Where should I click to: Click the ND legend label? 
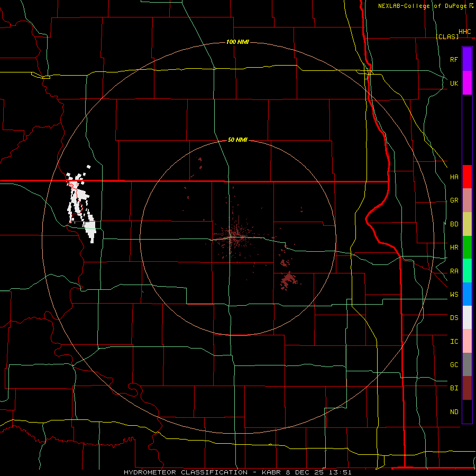click(x=454, y=412)
